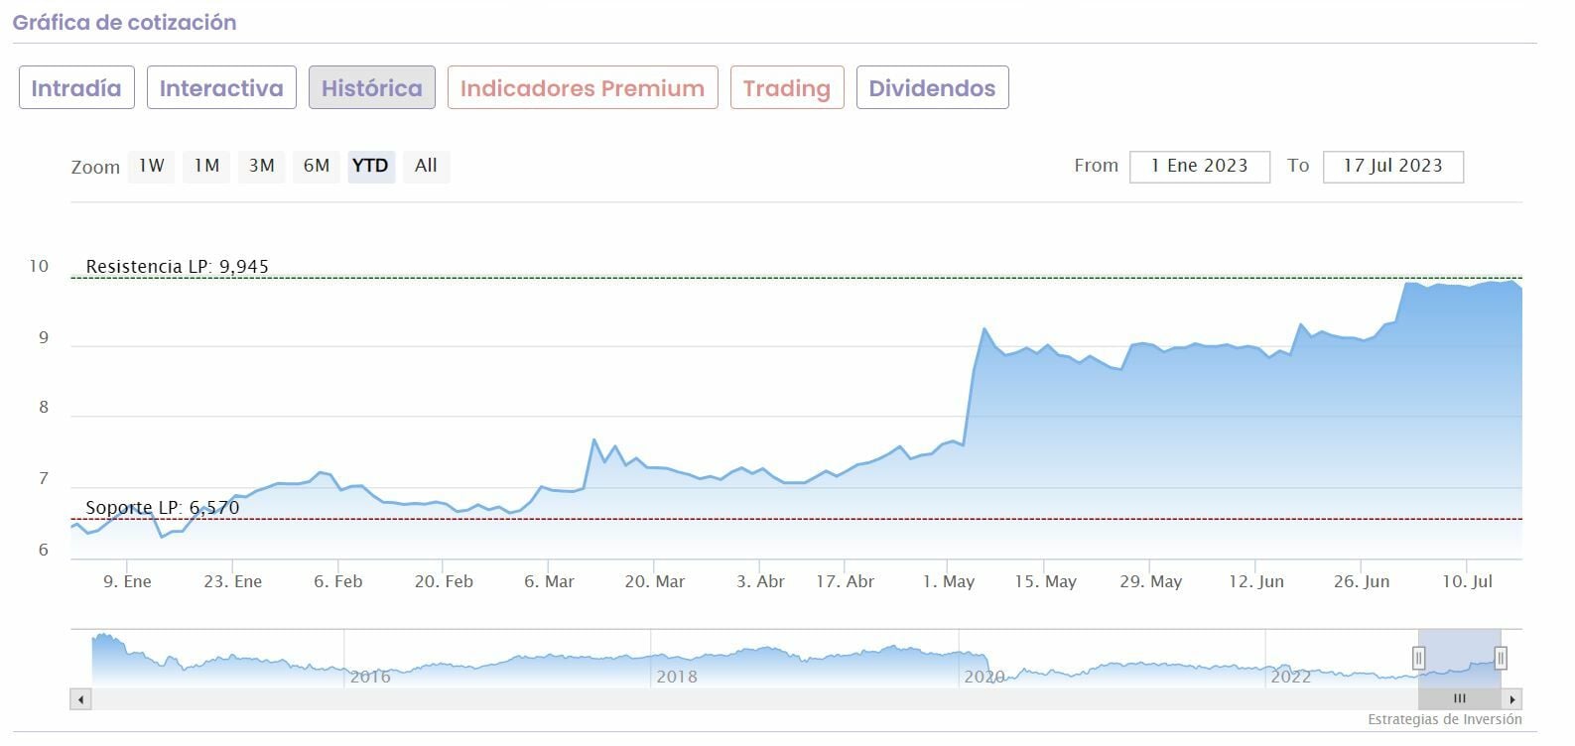Image resolution: width=1575 pixels, height=746 pixels.
Task: Click the navigator right range handle
Action: point(1501,658)
